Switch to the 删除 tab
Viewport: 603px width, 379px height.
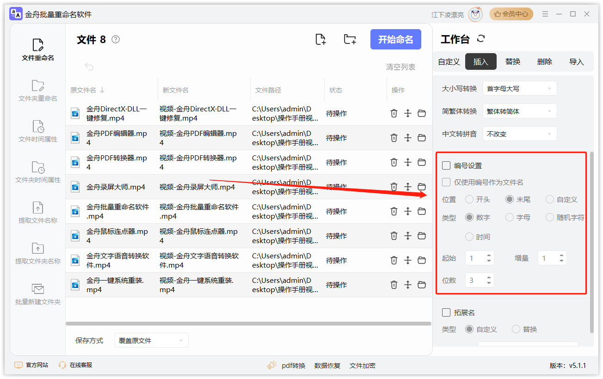coord(545,61)
